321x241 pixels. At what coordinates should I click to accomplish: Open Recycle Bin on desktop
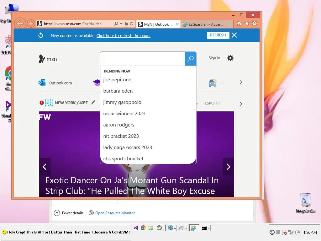[305, 203]
